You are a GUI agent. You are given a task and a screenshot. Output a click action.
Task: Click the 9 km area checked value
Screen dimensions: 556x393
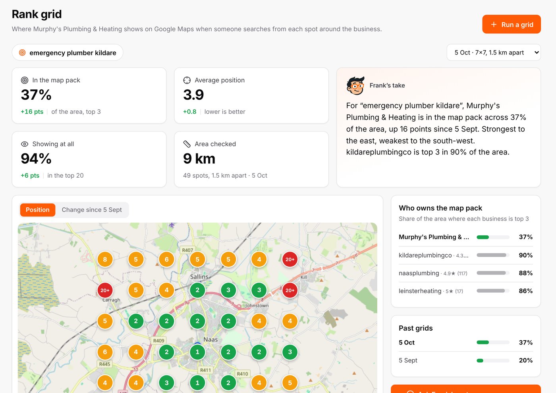(x=199, y=159)
